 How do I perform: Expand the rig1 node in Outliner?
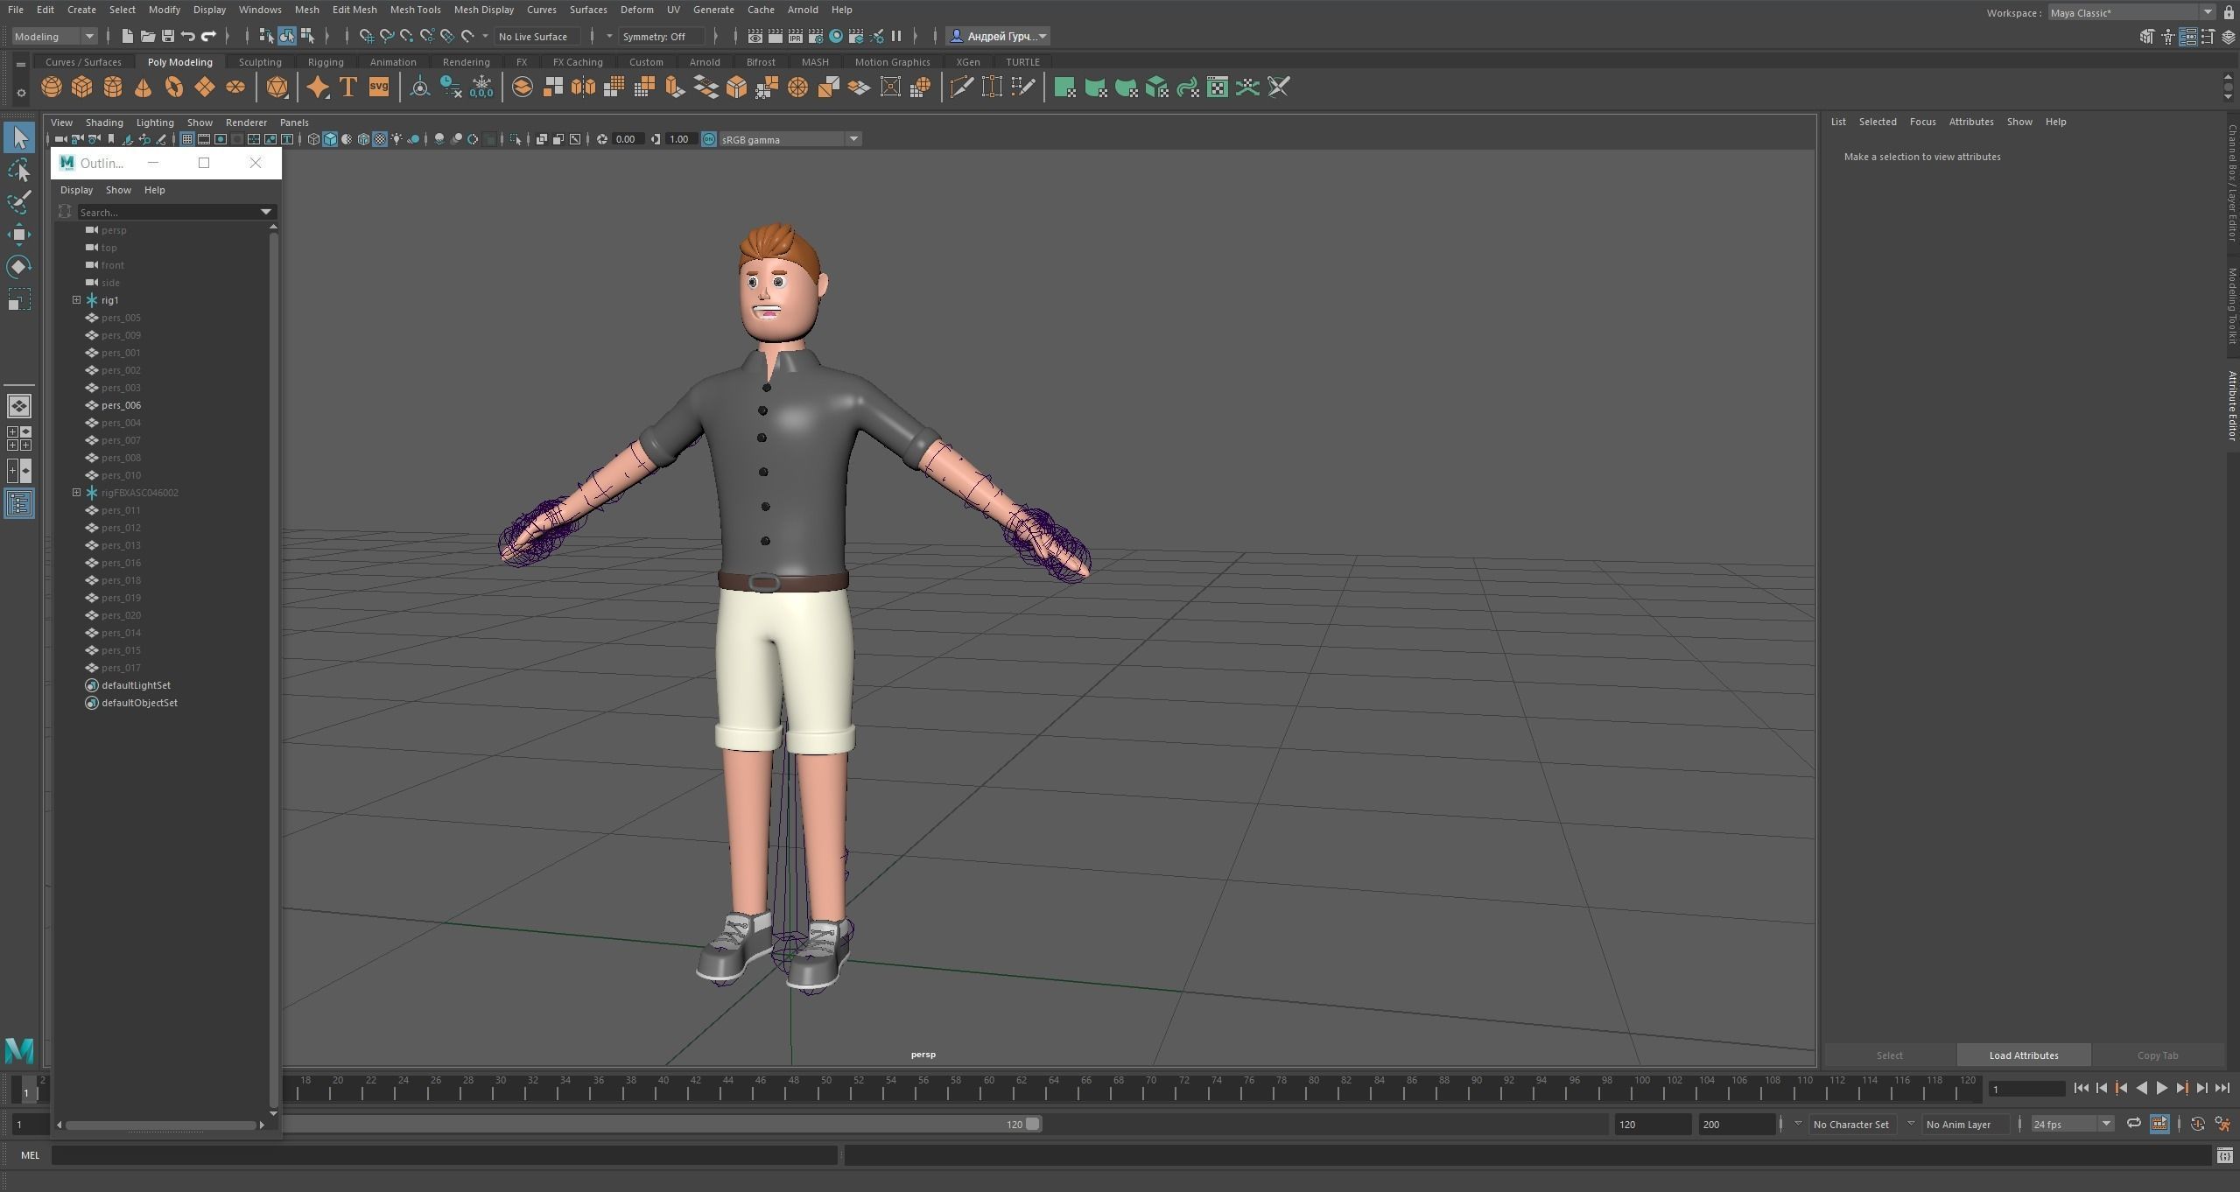77,300
